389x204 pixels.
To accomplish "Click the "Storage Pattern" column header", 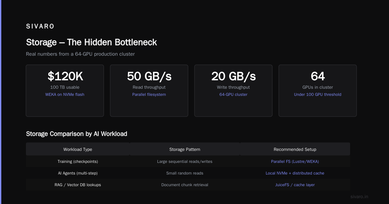I will pyautogui.click(x=185, y=149).
